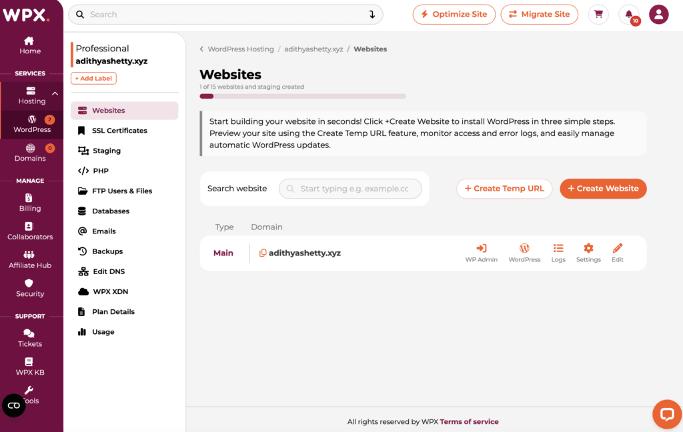
Task: Click the Optimize Site button
Action: tap(454, 15)
